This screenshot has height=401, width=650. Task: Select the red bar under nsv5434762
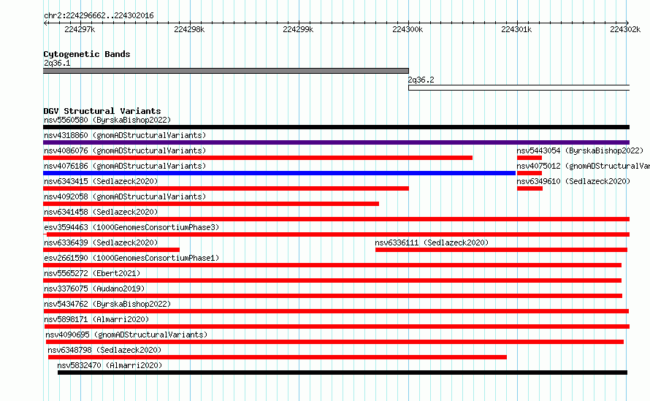click(336, 311)
